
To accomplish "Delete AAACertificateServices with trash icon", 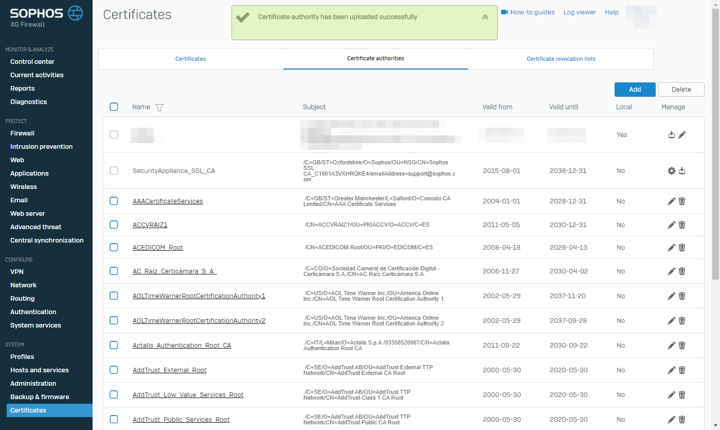I will (682, 201).
